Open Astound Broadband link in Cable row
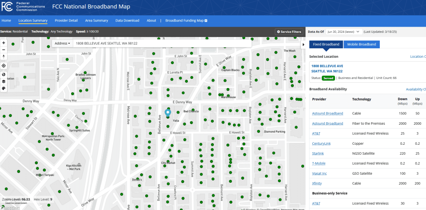This screenshot has width=426, height=210. [x=327, y=113]
